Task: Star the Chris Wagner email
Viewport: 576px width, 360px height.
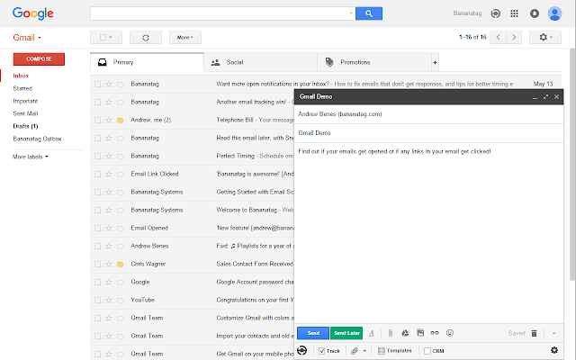Action: point(109,264)
